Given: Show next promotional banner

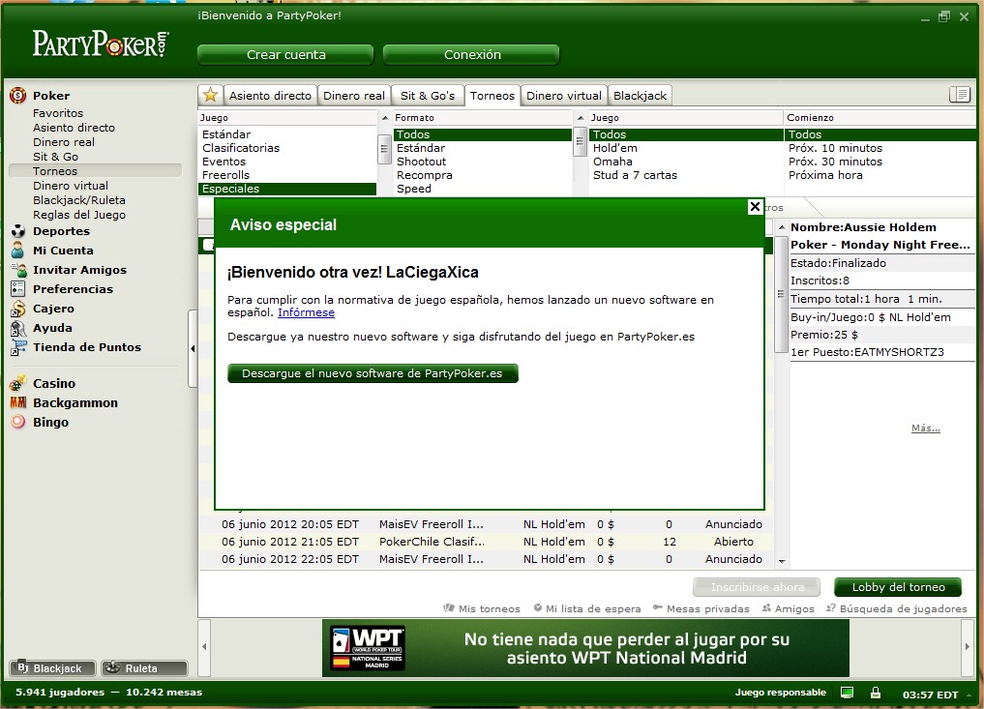Looking at the screenshot, I should 967,647.
